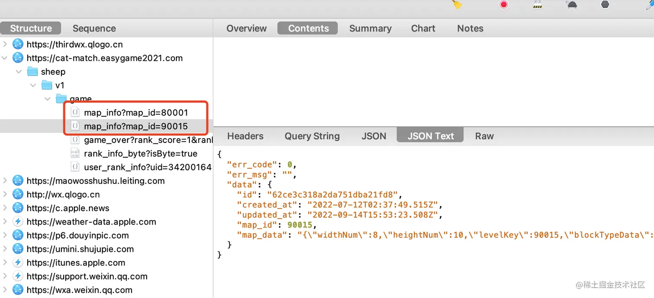Image resolution: width=654 pixels, height=298 pixels.
Task: Open the Overview tab
Action: tap(247, 29)
